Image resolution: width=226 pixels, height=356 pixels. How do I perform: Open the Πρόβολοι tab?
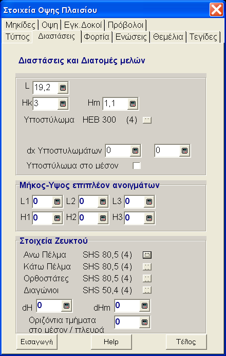pos(125,25)
